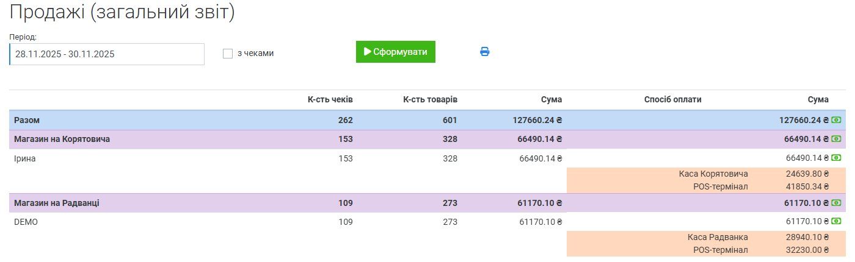This screenshot has height=262, width=855.
Task: Click the Разом row label
Action: pos(27,120)
